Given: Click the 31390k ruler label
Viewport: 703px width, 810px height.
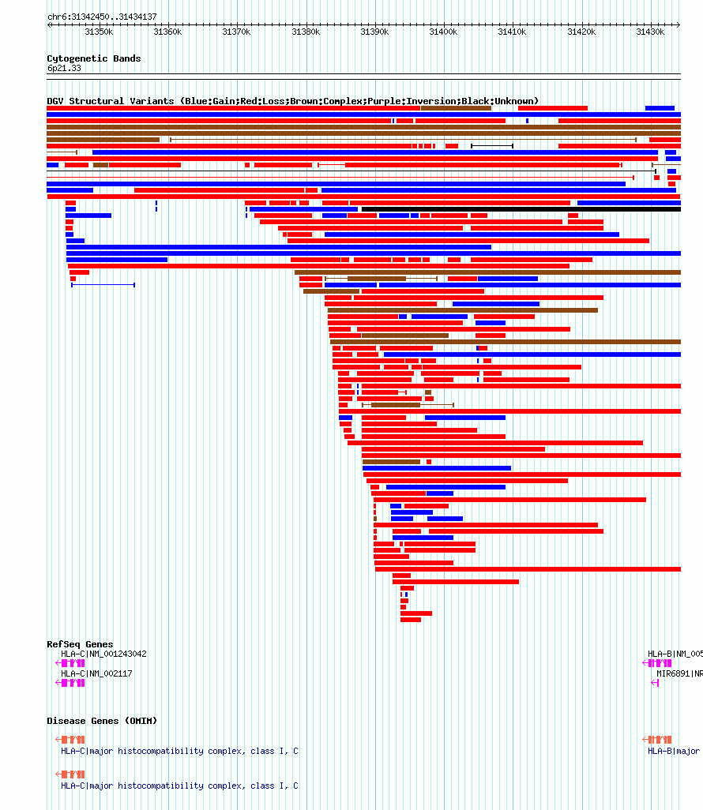Looking at the screenshot, I should (x=374, y=32).
